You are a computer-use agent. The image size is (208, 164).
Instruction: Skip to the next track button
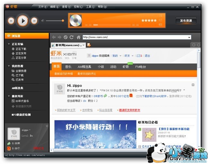[x=34, y=21]
